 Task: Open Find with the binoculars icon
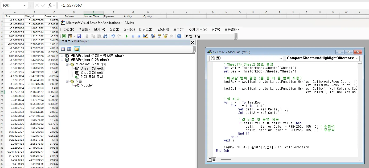105,36
